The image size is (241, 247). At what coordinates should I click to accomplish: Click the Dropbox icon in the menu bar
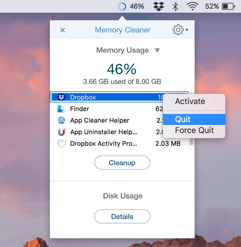[x=158, y=6]
